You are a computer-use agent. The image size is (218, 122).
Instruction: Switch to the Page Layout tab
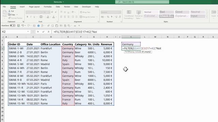point(34,7)
